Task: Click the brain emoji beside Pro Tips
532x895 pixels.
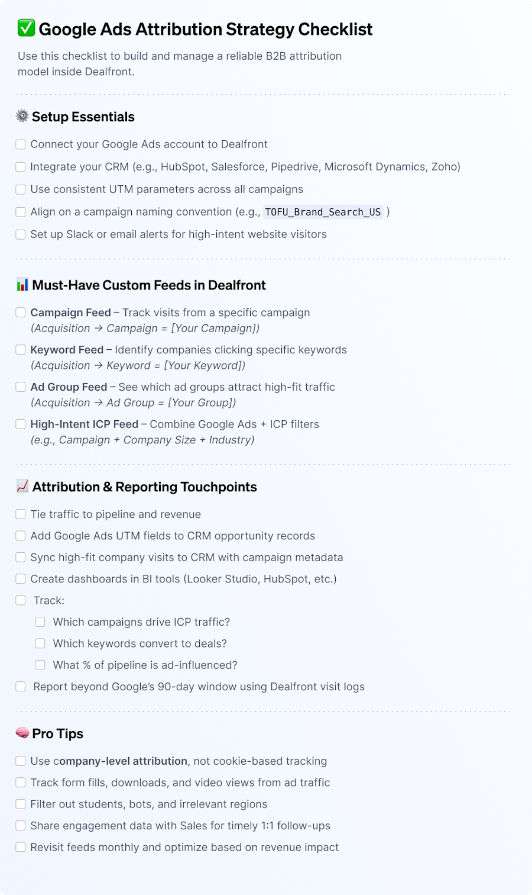Action: (x=21, y=733)
